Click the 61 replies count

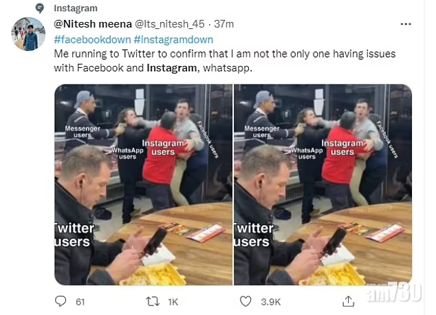[80, 301]
